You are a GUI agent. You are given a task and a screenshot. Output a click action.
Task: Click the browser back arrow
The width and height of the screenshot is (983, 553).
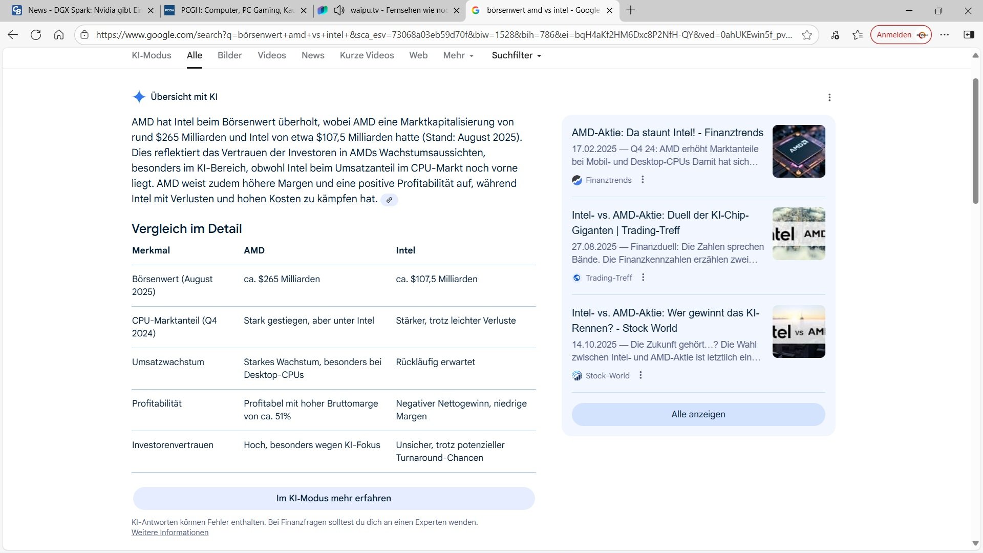(13, 35)
